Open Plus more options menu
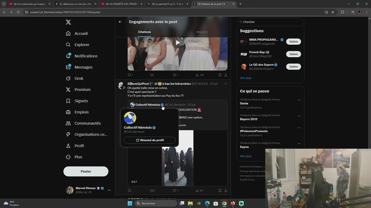The height and width of the screenshot is (208, 371). pyautogui.click(x=74, y=157)
